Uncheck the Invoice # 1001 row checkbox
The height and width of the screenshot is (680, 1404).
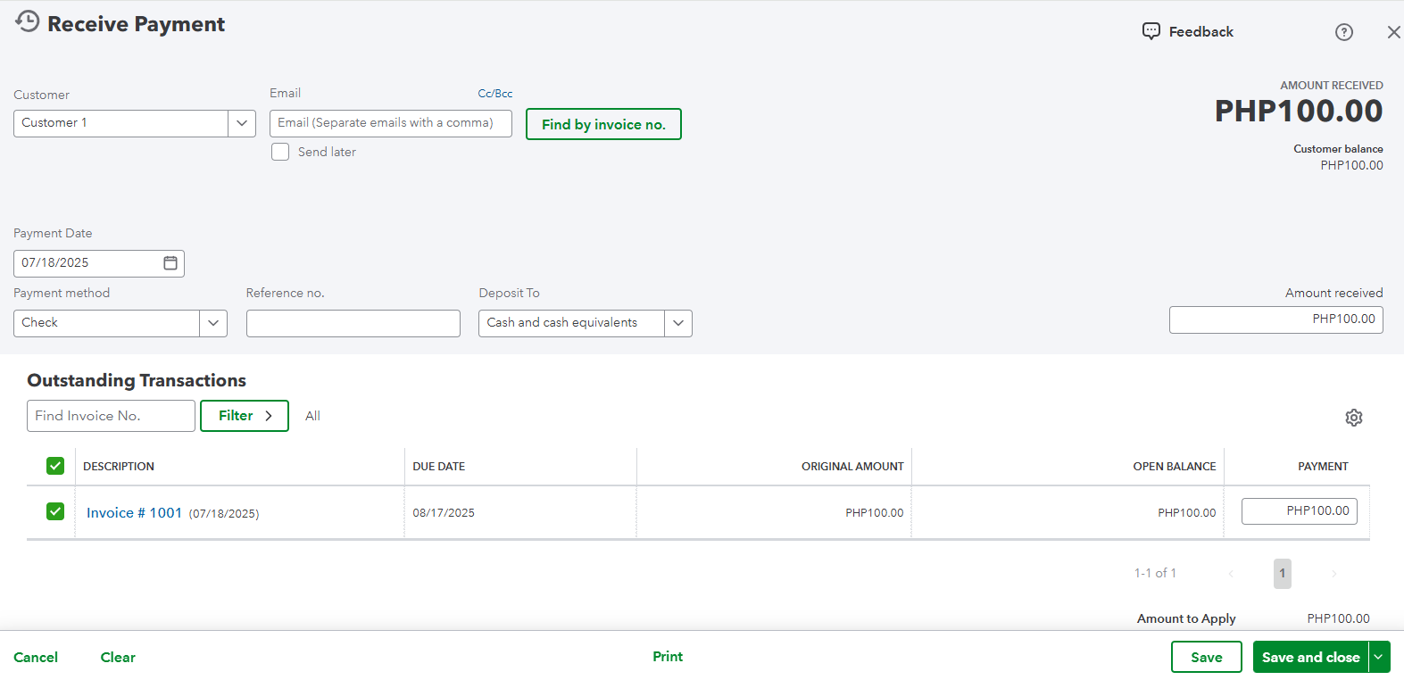point(55,511)
